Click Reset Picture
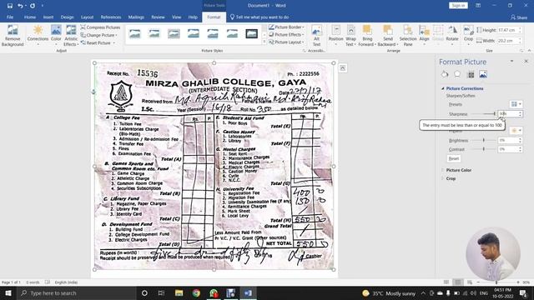 [98, 42]
